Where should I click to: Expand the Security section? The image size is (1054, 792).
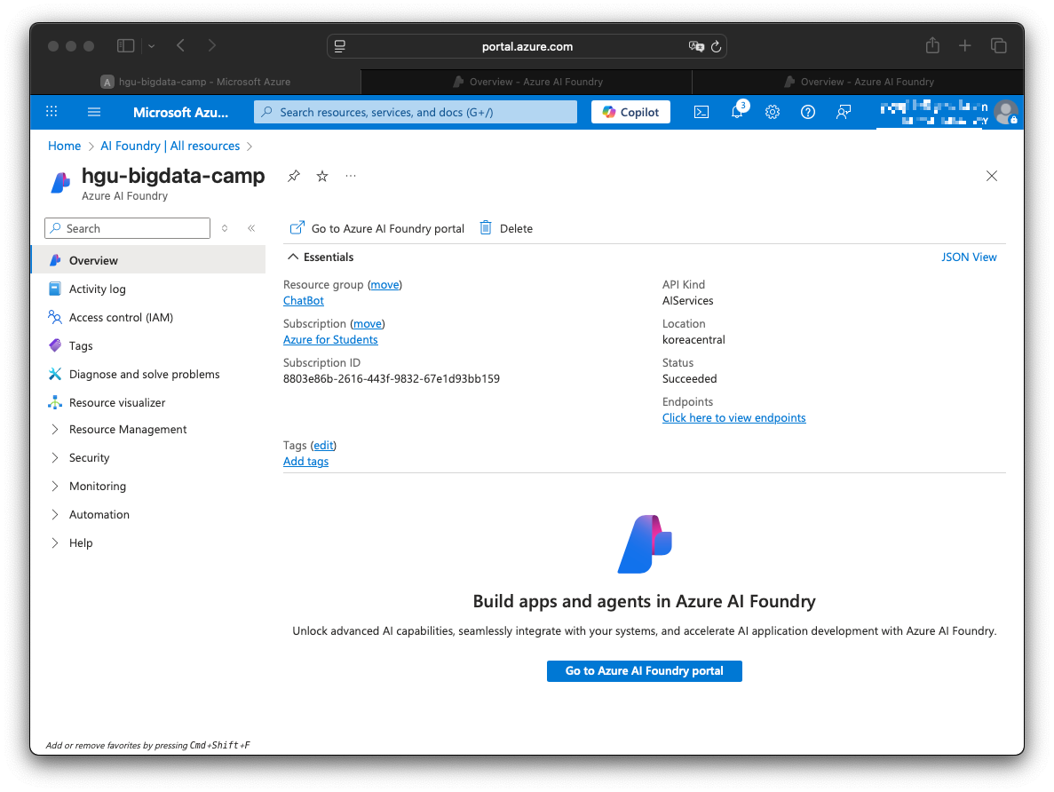click(x=55, y=457)
